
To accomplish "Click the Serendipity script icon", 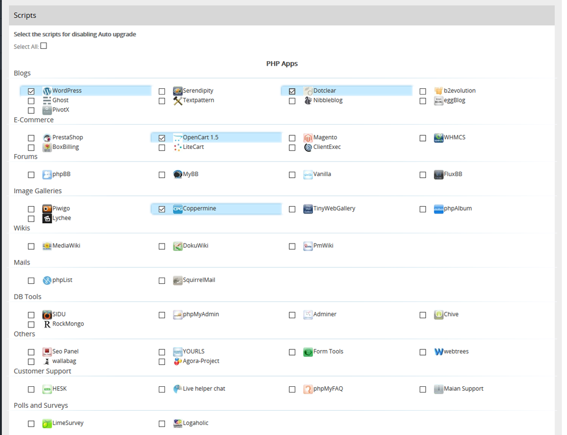I will click(177, 91).
